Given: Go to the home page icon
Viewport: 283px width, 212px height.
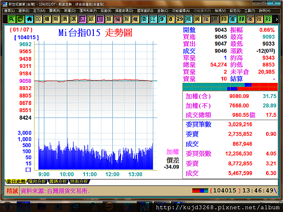Looking at the screenshot, I should [29, 19].
